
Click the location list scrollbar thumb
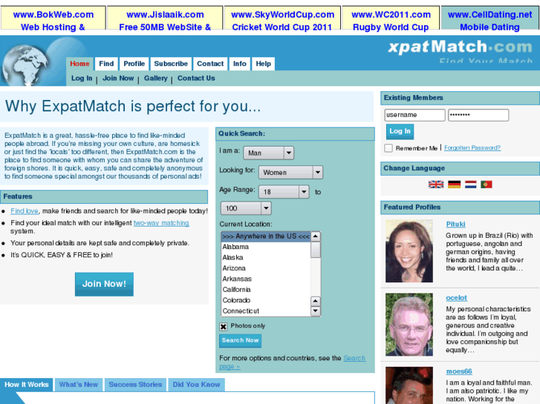pos(316,250)
